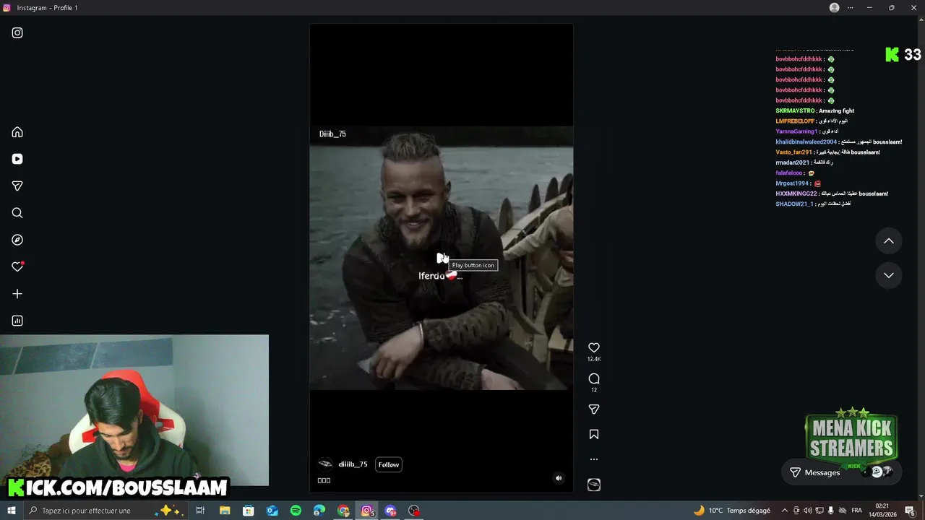Open Notifications heart in the sidebar
Image resolution: width=925 pixels, height=520 pixels.
tap(17, 266)
